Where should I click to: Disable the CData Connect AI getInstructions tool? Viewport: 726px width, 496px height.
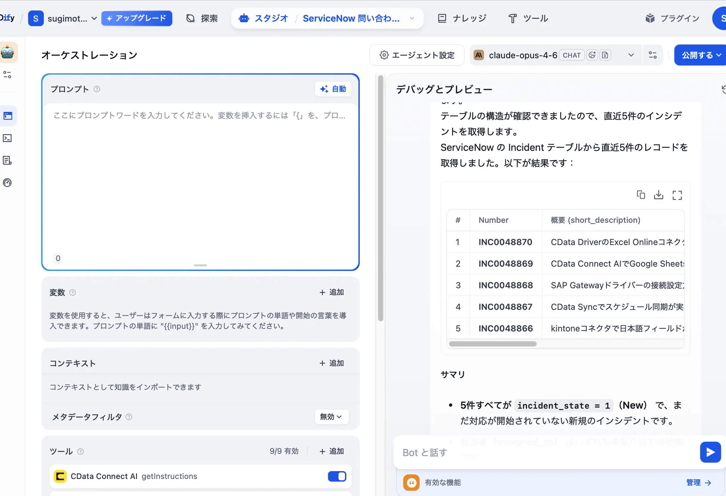[337, 477]
